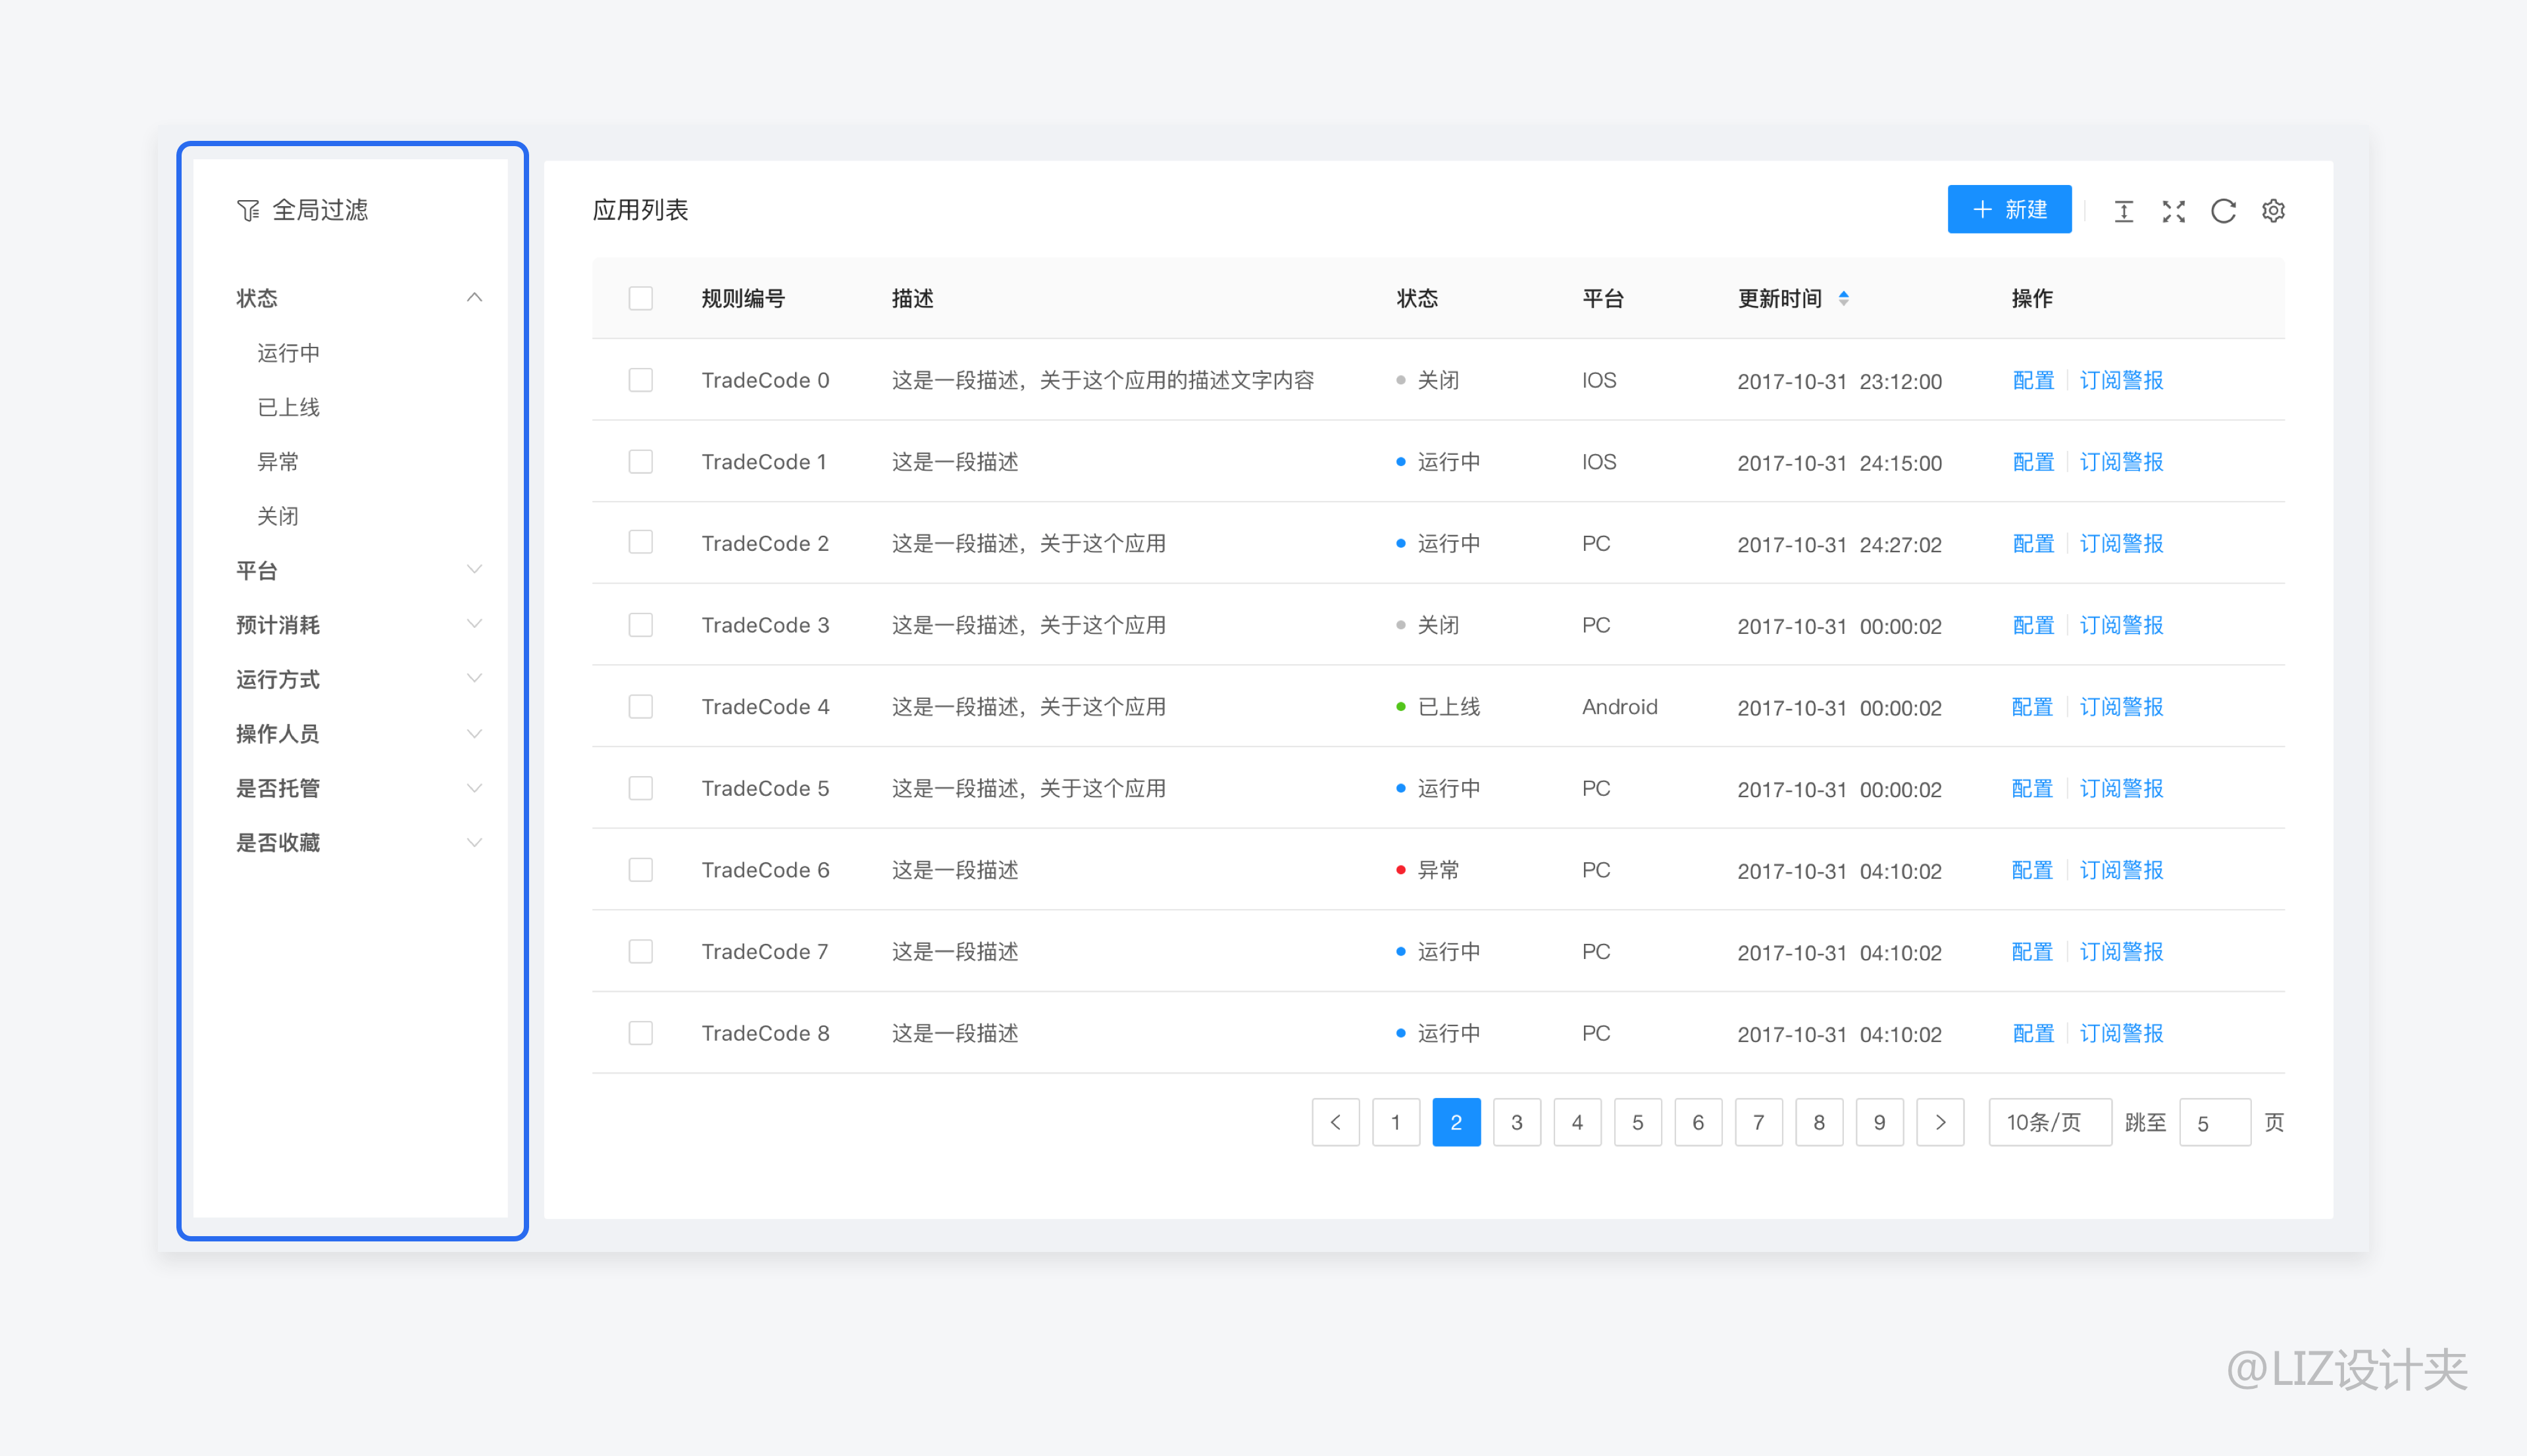Enter fullscreen using the expand icon
This screenshot has height=1456, width=2527.
tap(2173, 211)
